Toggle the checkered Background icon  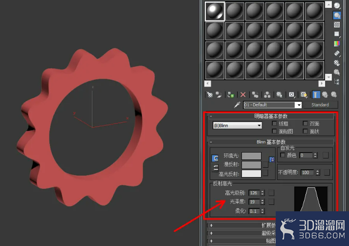[337, 25]
